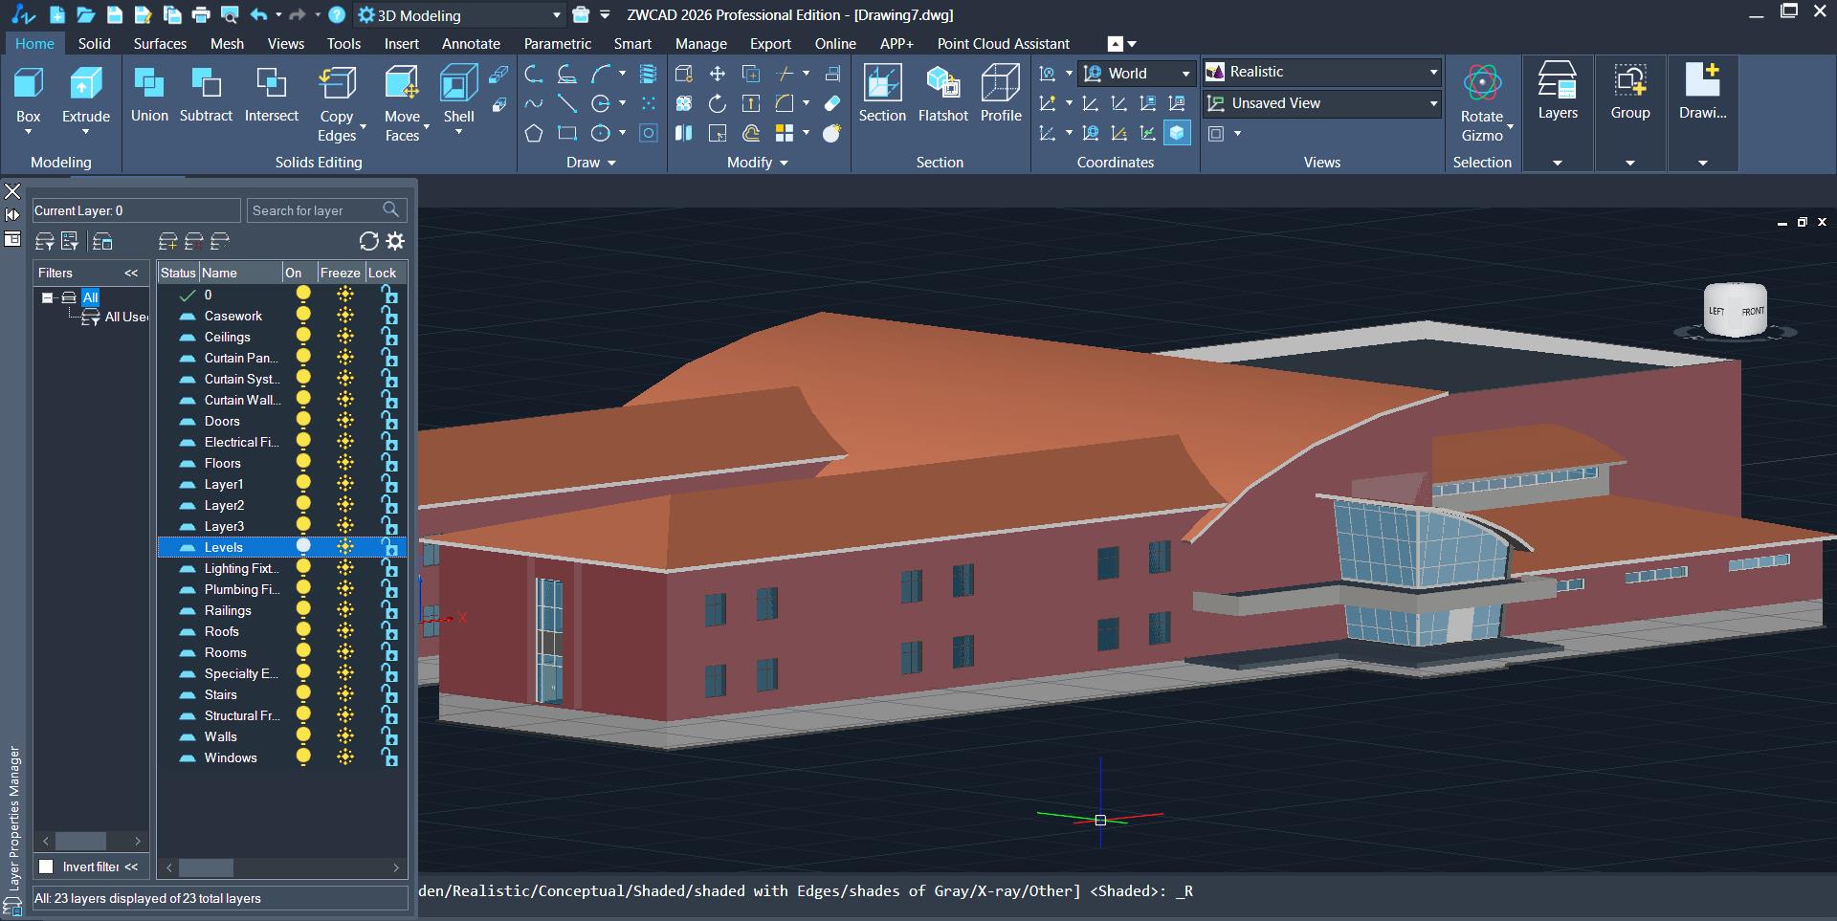This screenshot has height=921, width=1837.
Task: Open Point Cloud Assistant tab
Action: point(1003,43)
